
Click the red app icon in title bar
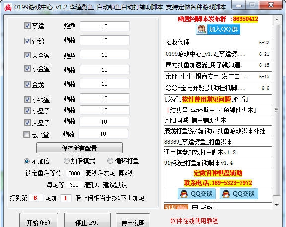coord(8,7)
